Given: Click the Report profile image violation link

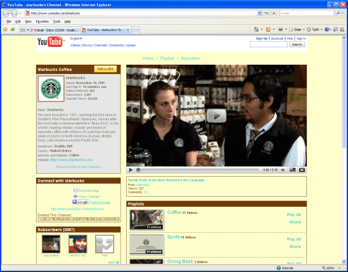Looking at the screenshot, I should (78, 167).
